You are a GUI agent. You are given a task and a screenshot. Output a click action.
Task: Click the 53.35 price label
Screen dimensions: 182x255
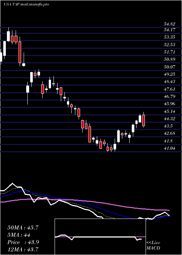coord(170,37)
